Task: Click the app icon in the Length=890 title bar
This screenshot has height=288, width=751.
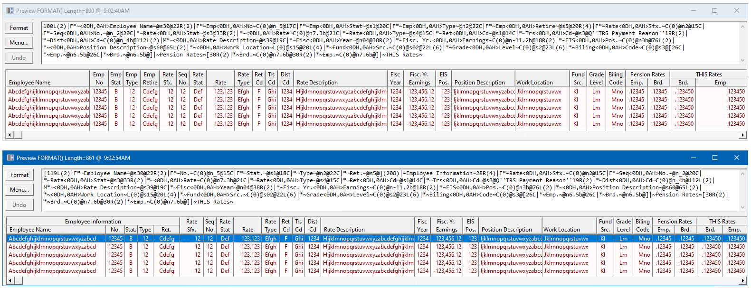Action: click(x=10, y=10)
